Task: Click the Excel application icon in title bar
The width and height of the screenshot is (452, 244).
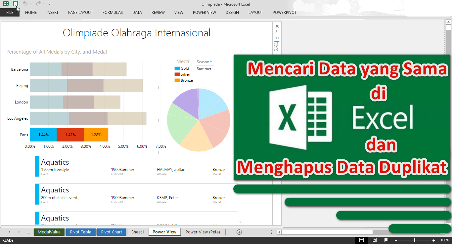Action: [x=6, y=4]
